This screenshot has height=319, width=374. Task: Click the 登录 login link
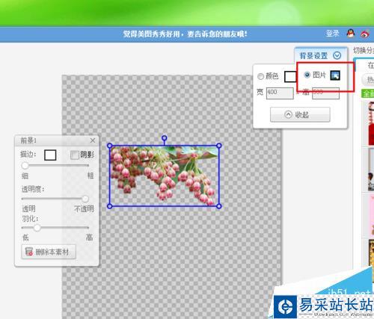332,34
